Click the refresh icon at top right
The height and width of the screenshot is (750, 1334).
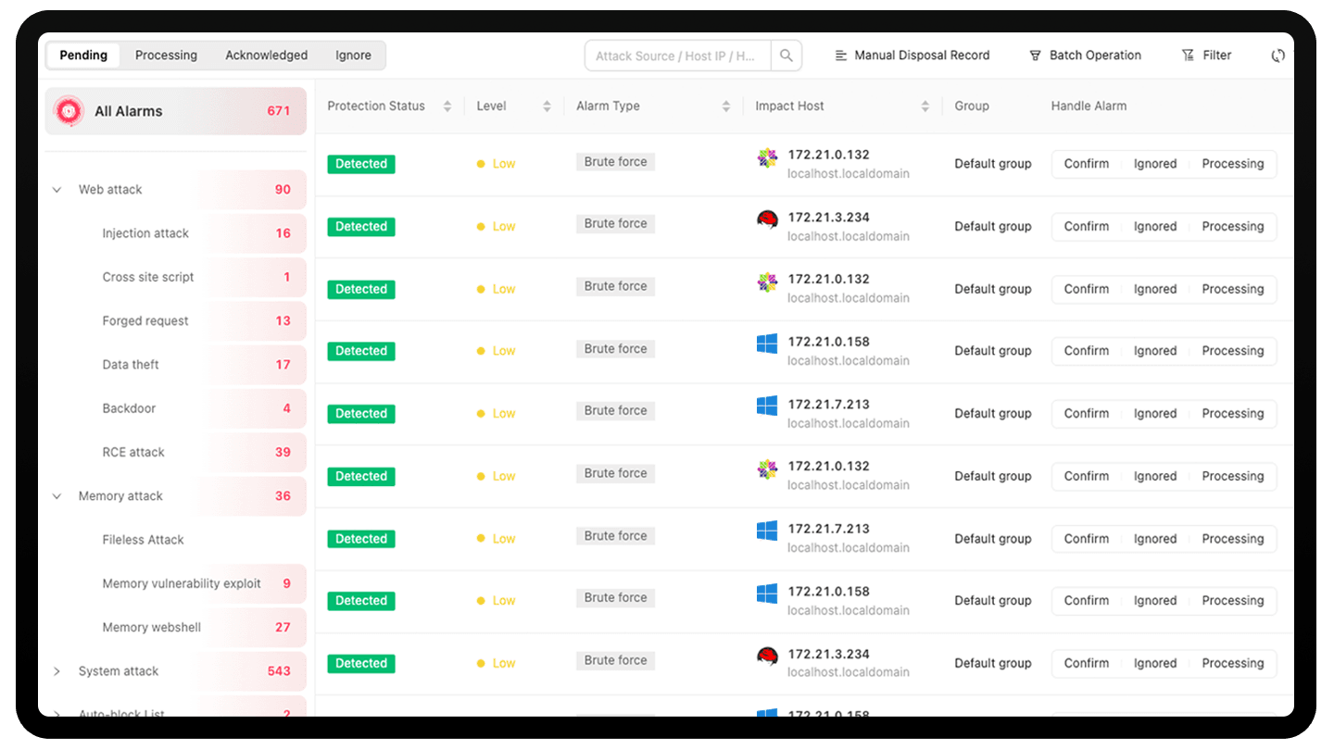pyautogui.click(x=1277, y=56)
